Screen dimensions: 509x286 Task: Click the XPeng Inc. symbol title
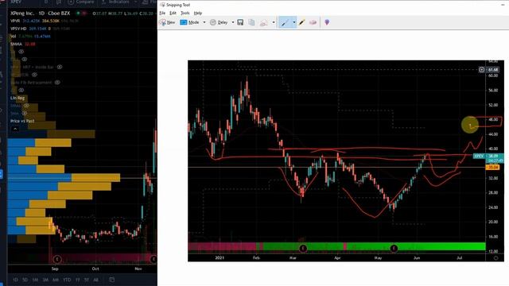tap(22, 14)
